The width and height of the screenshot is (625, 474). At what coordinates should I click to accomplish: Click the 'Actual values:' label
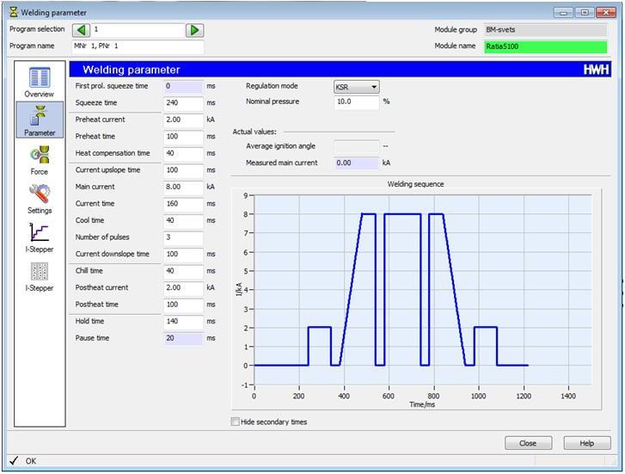click(254, 132)
